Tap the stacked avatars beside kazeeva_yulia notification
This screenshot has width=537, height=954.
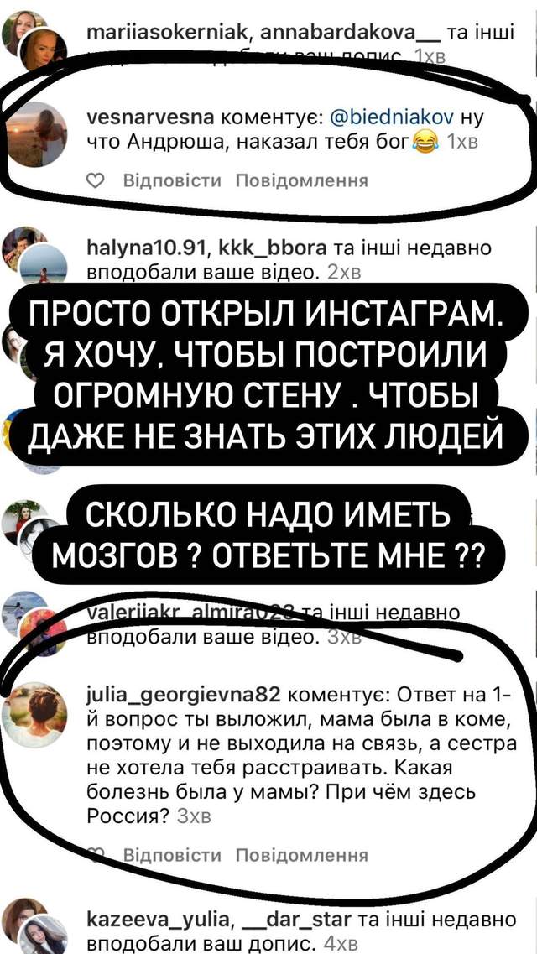(x=35, y=925)
